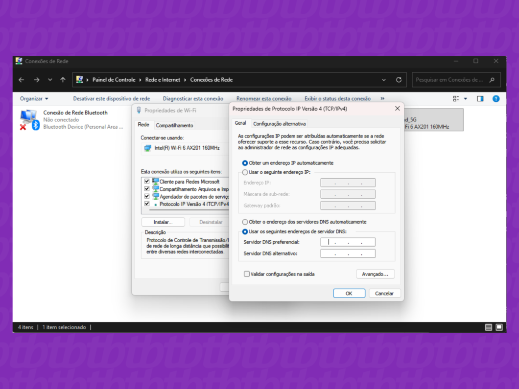
Task: Click the Servidor DNS alternativo field
Action: (348, 254)
